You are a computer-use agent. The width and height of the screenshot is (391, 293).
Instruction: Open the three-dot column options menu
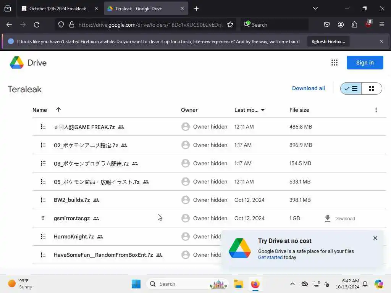coord(376,110)
